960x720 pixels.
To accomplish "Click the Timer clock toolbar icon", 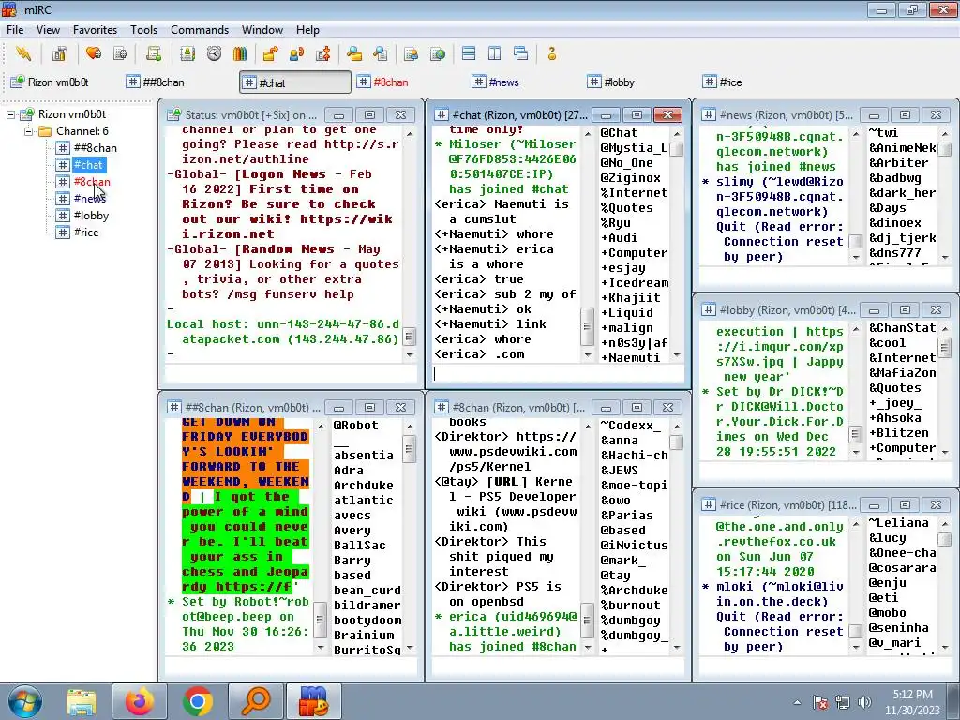I will coord(214,53).
